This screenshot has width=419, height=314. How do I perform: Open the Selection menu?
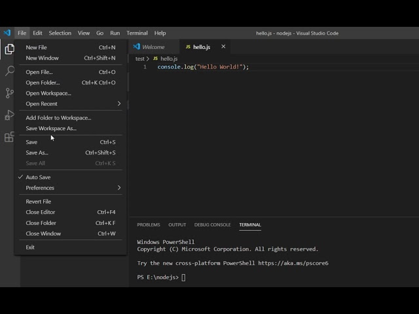60,33
